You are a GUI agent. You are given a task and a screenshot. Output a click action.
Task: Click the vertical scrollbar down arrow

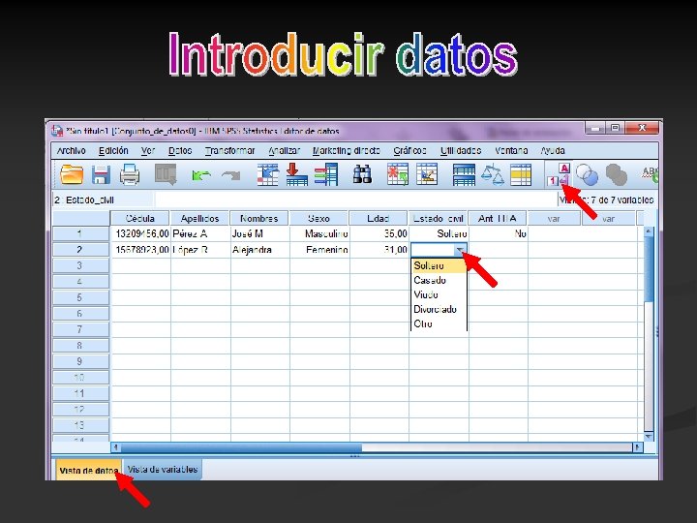click(x=649, y=436)
